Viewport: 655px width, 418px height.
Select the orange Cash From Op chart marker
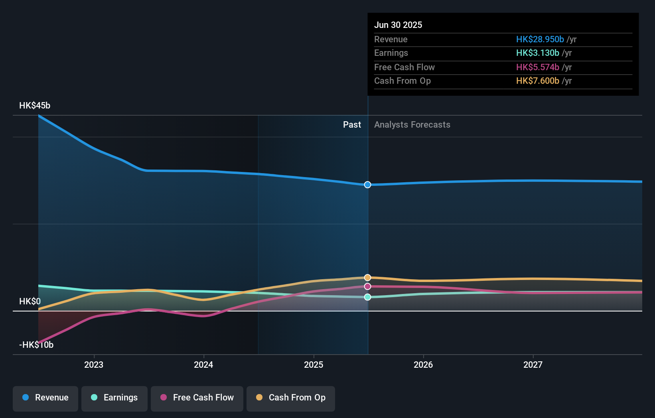367,277
